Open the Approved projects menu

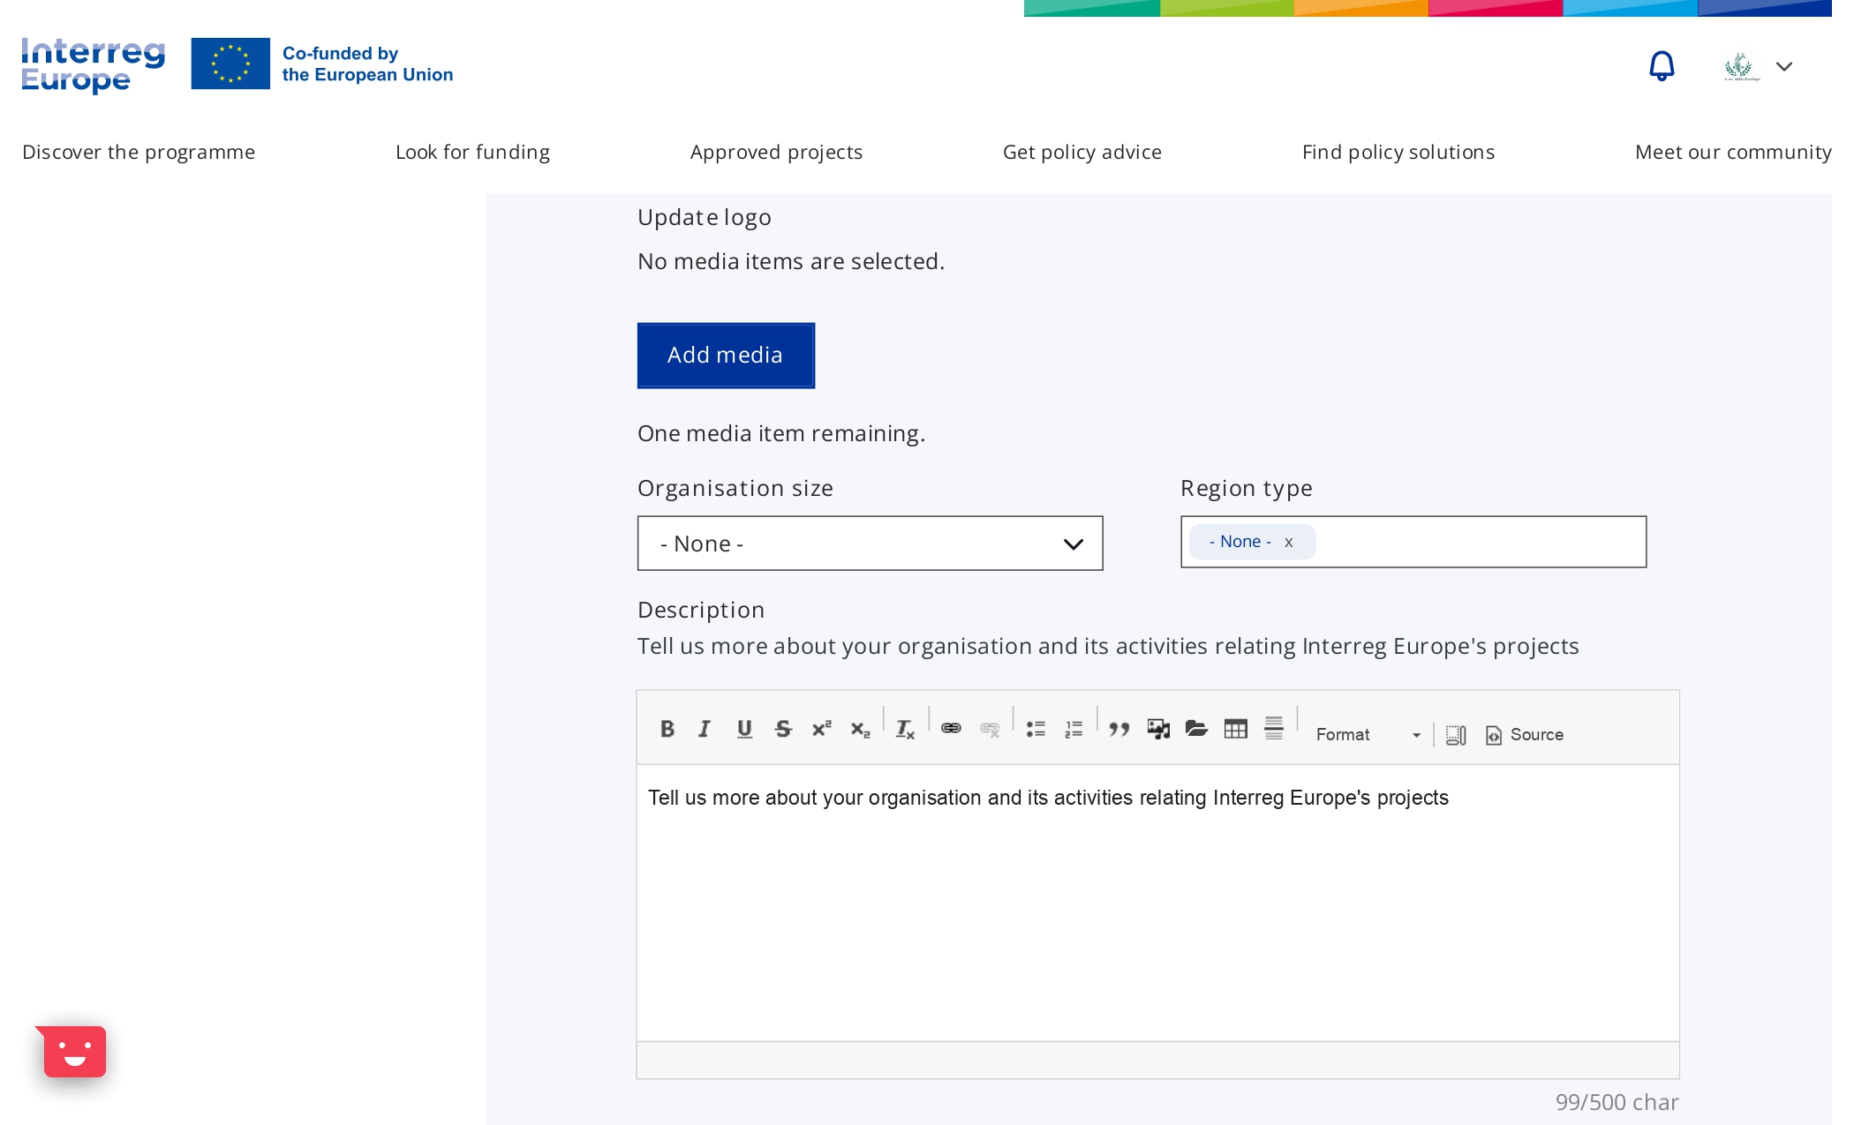pos(776,152)
